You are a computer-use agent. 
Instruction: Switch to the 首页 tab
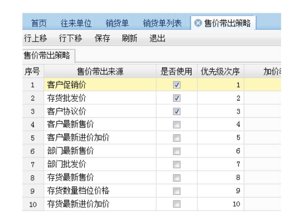[x=39, y=23]
